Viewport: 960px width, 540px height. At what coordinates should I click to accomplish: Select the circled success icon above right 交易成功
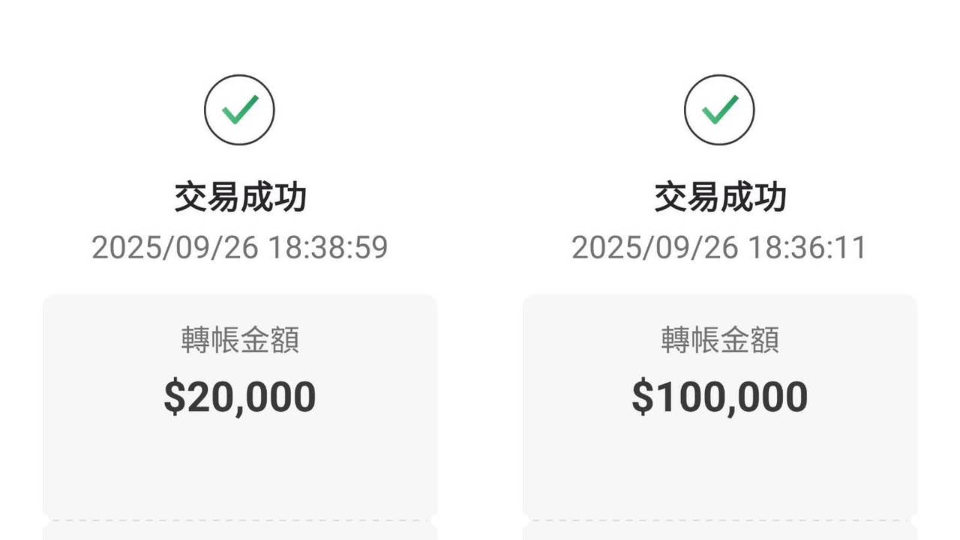pos(719,110)
